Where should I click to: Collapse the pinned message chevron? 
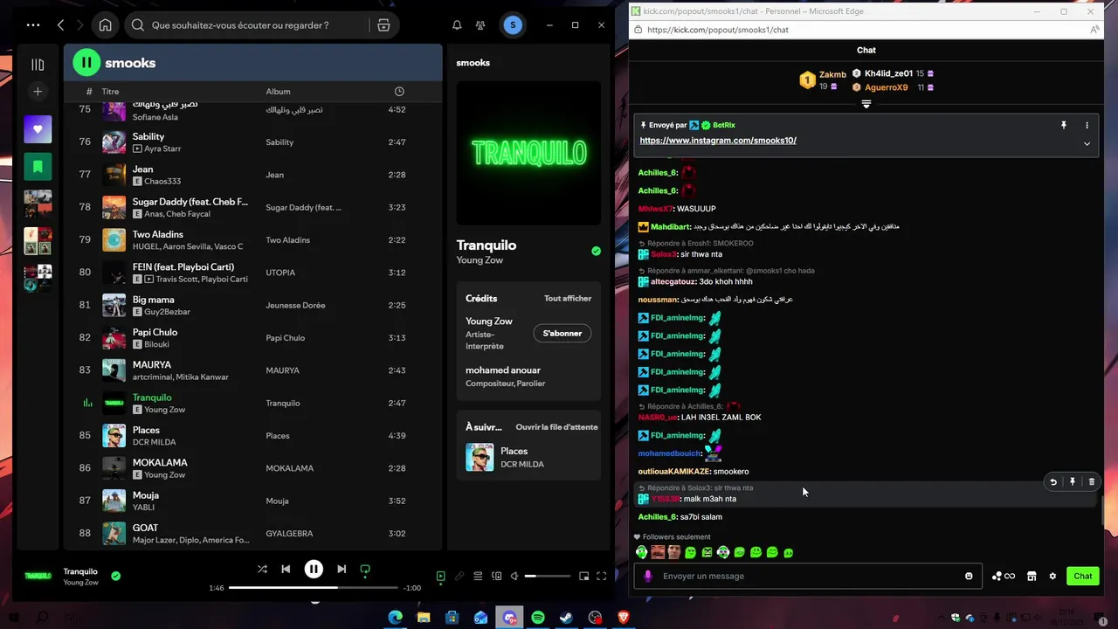(1087, 143)
